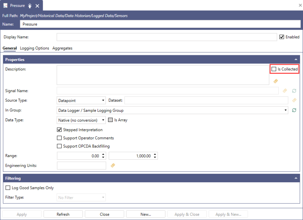Click the Apply & Close button

tap(187, 214)
